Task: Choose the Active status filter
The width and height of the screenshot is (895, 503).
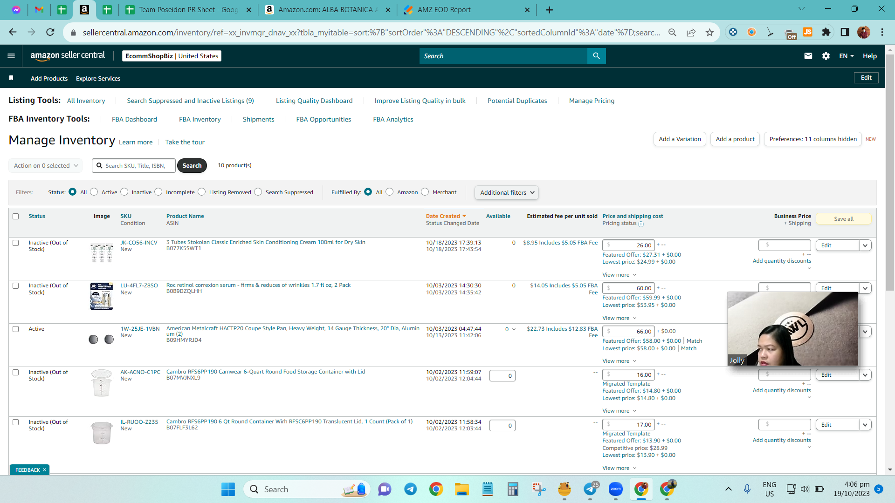Action: (94, 192)
